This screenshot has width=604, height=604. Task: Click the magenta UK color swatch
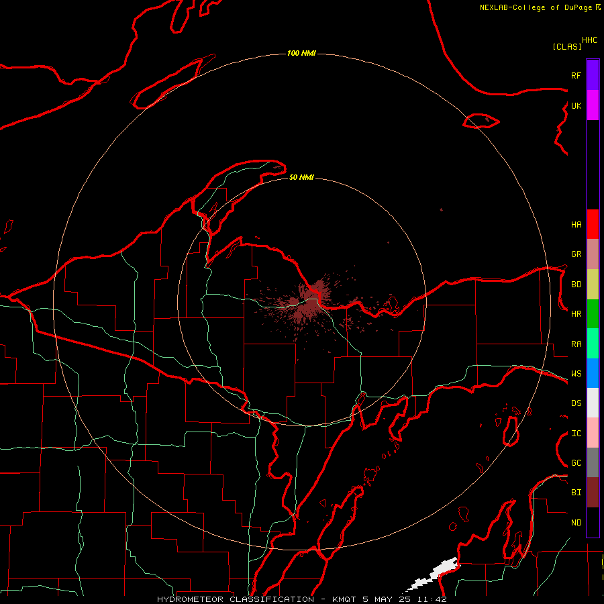click(x=593, y=105)
